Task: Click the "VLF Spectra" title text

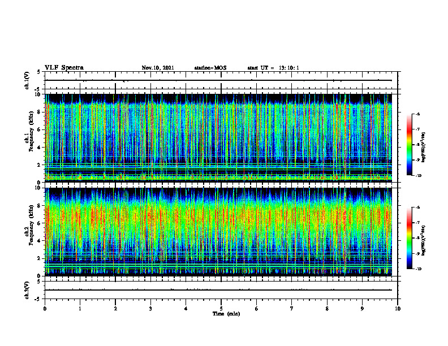Action: pyautogui.click(x=64, y=68)
